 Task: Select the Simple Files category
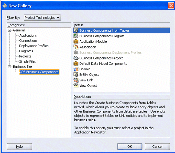pos(27,61)
